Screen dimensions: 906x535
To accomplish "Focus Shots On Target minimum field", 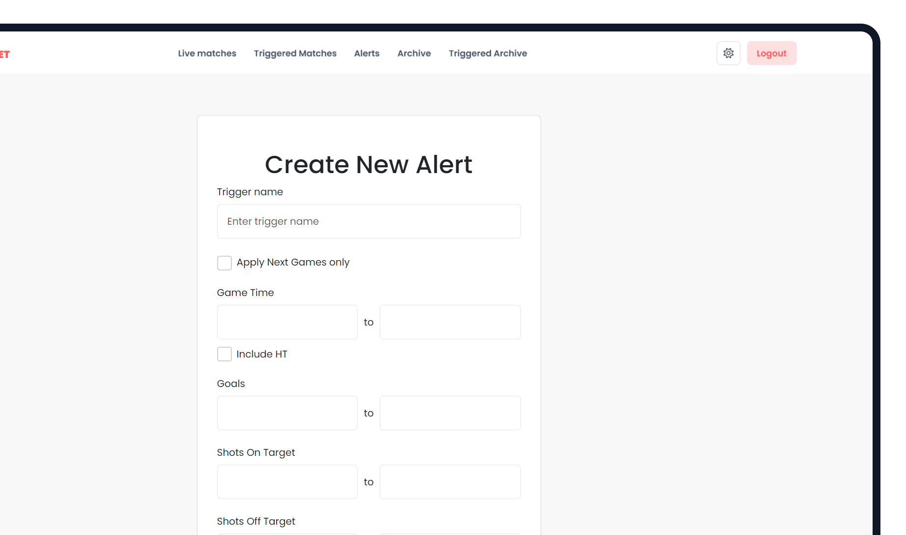I will (x=287, y=482).
